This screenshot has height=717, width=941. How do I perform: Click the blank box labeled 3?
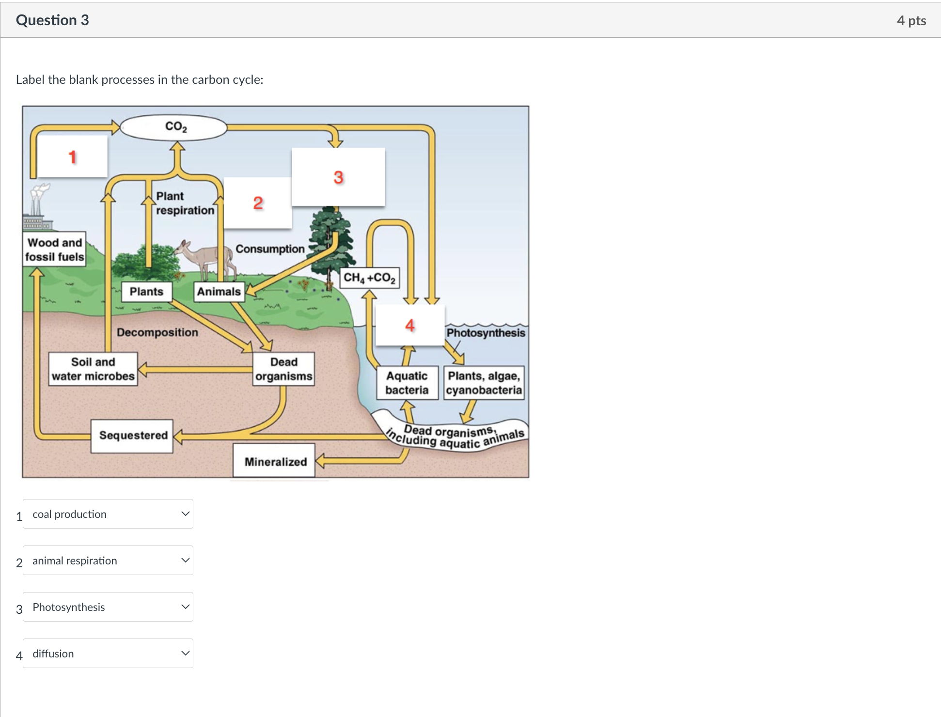[x=338, y=177]
